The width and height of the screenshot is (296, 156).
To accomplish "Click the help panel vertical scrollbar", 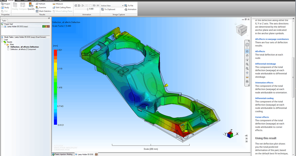I will (293, 77).
